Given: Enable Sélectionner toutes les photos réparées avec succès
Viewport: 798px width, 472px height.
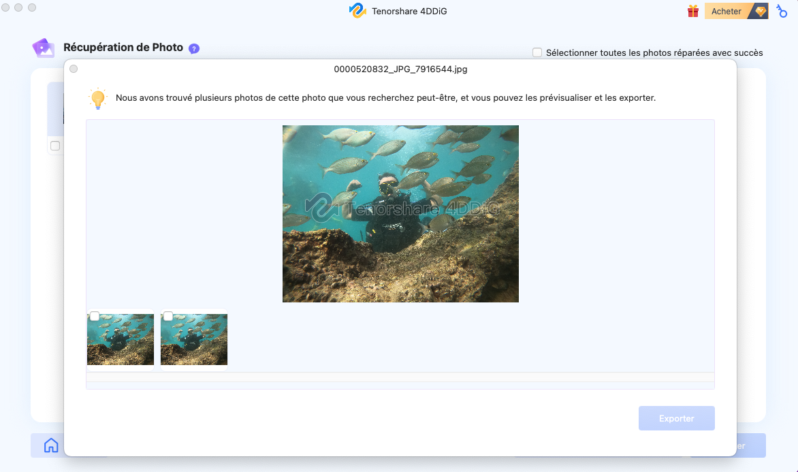Looking at the screenshot, I should [x=537, y=52].
